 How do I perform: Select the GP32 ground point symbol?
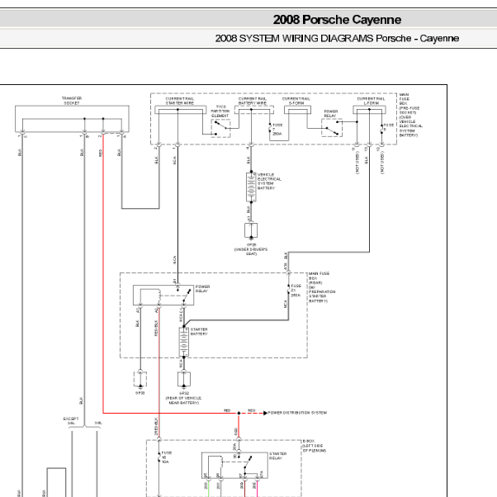tap(184, 380)
